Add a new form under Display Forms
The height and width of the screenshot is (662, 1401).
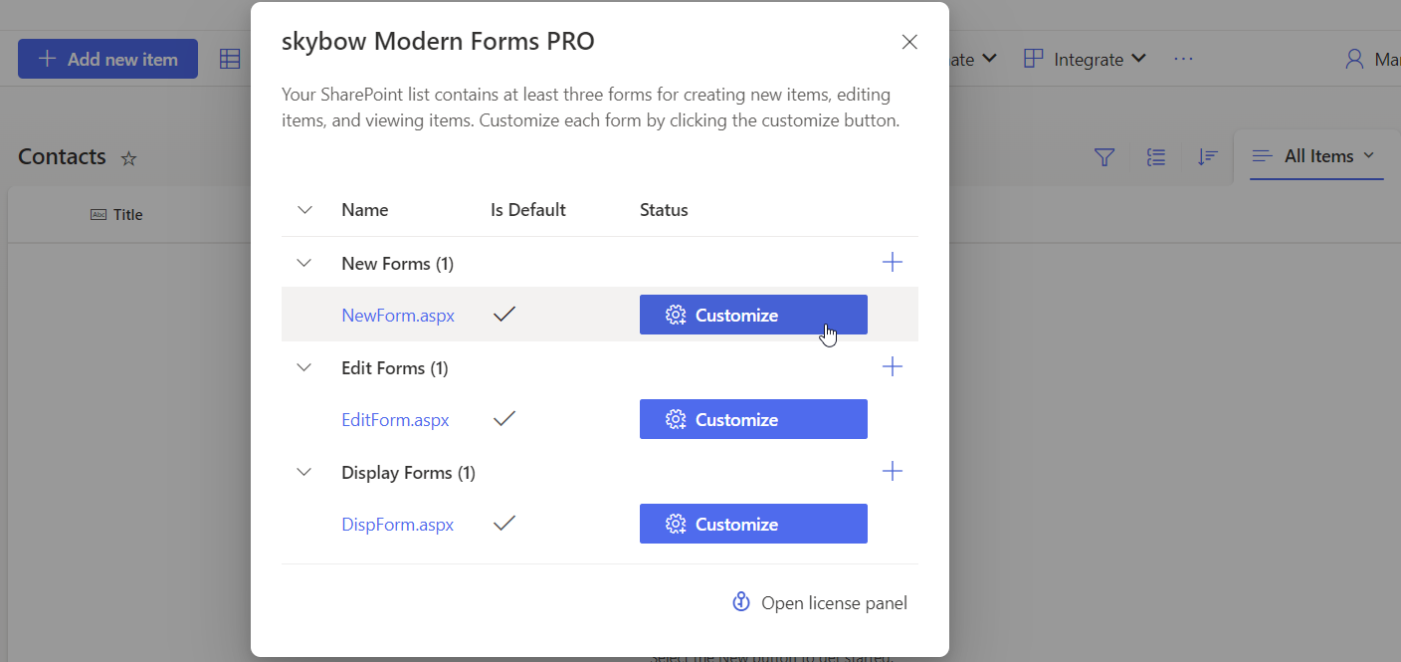point(893,471)
